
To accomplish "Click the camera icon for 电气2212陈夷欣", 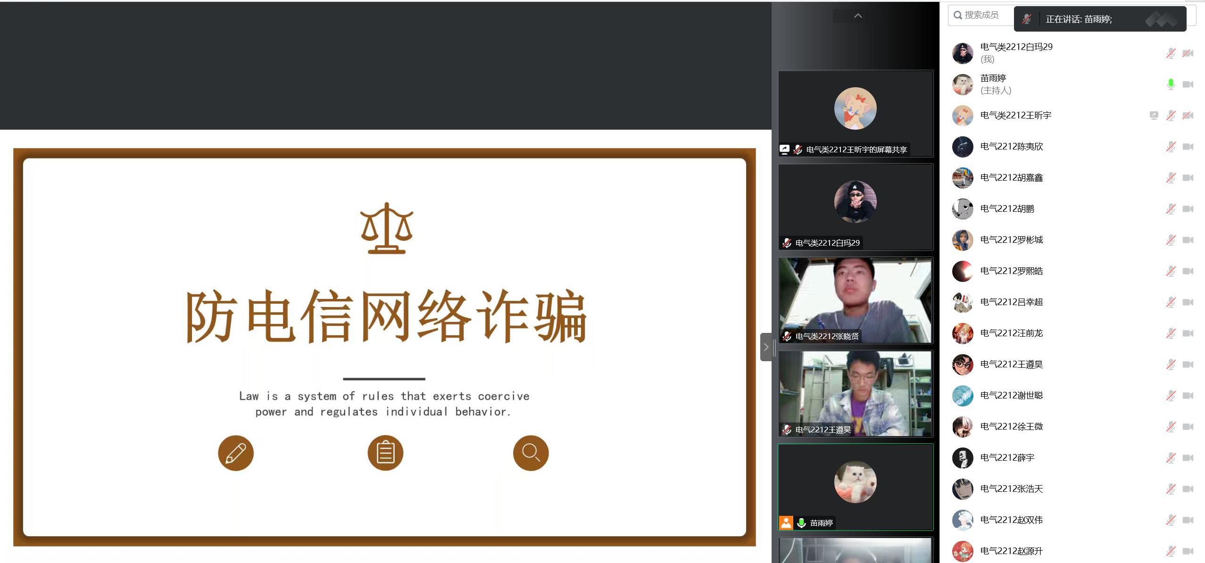I will tap(1188, 147).
